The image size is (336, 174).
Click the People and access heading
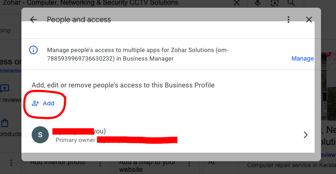click(79, 20)
